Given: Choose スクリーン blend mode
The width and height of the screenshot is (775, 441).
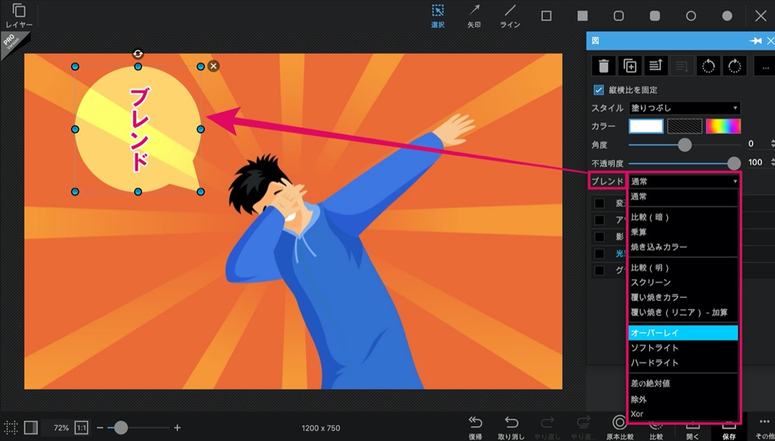Looking at the screenshot, I should click(683, 283).
